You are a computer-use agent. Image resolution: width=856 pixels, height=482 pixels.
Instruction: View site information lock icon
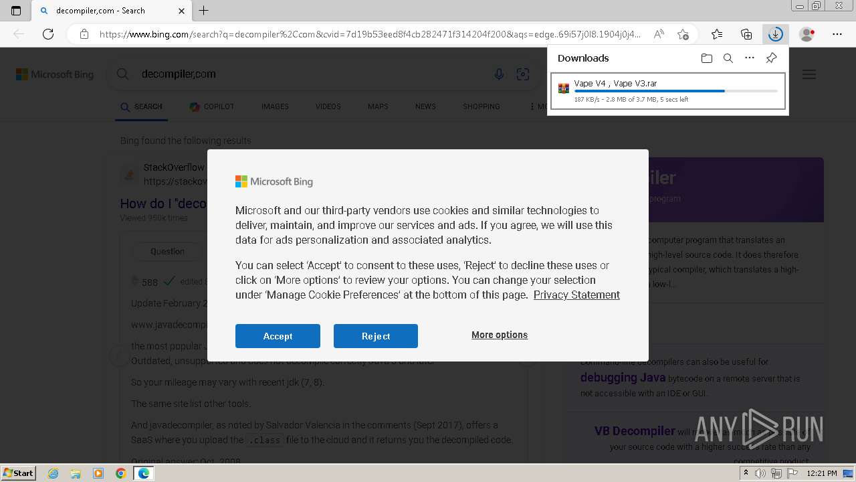click(84, 34)
